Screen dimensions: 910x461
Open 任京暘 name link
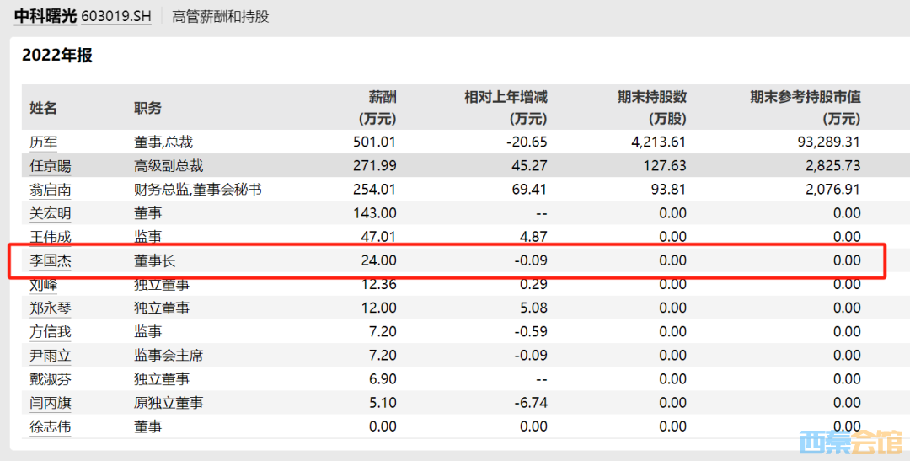click(x=51, y=166)
